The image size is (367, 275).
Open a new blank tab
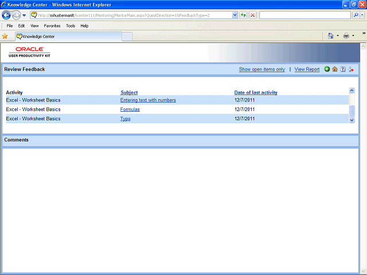pyautogui.click(x=127, y=37)
